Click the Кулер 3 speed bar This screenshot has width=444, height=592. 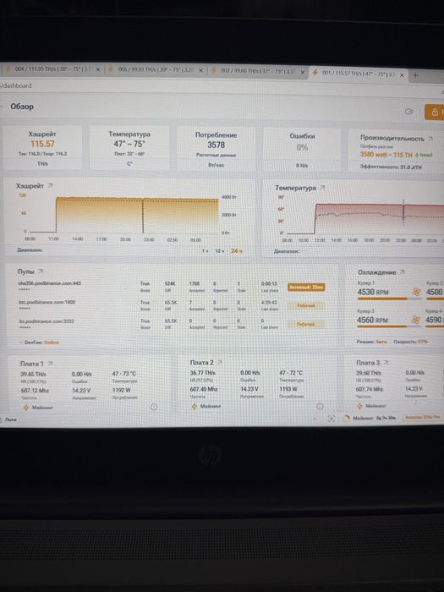coord(388,326)
